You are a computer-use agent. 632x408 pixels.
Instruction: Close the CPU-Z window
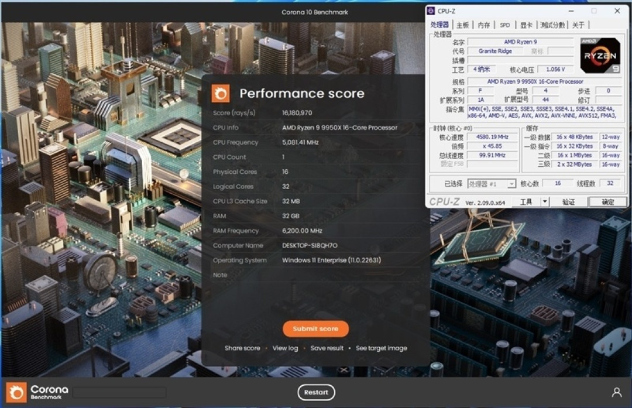[x=617, y=11]
